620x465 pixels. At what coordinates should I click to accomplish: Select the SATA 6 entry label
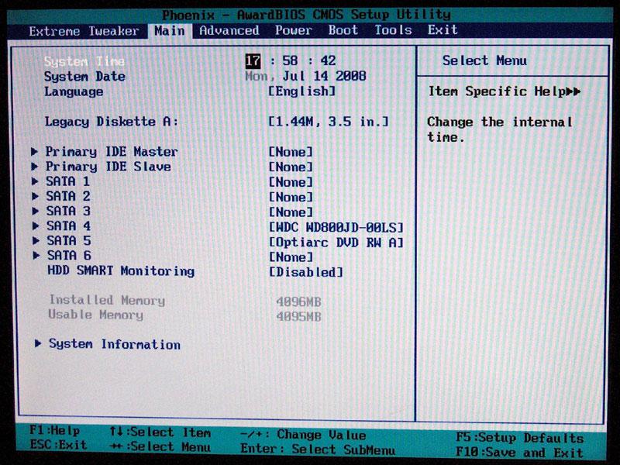click(x=70, y=256)
